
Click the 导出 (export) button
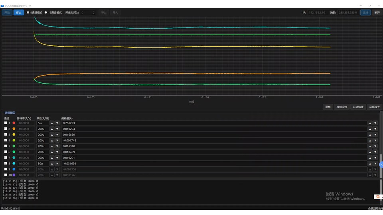tap(104, 12)
